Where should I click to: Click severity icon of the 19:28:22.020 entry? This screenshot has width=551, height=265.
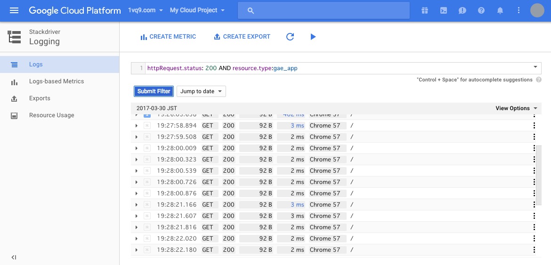coord(147,238)
